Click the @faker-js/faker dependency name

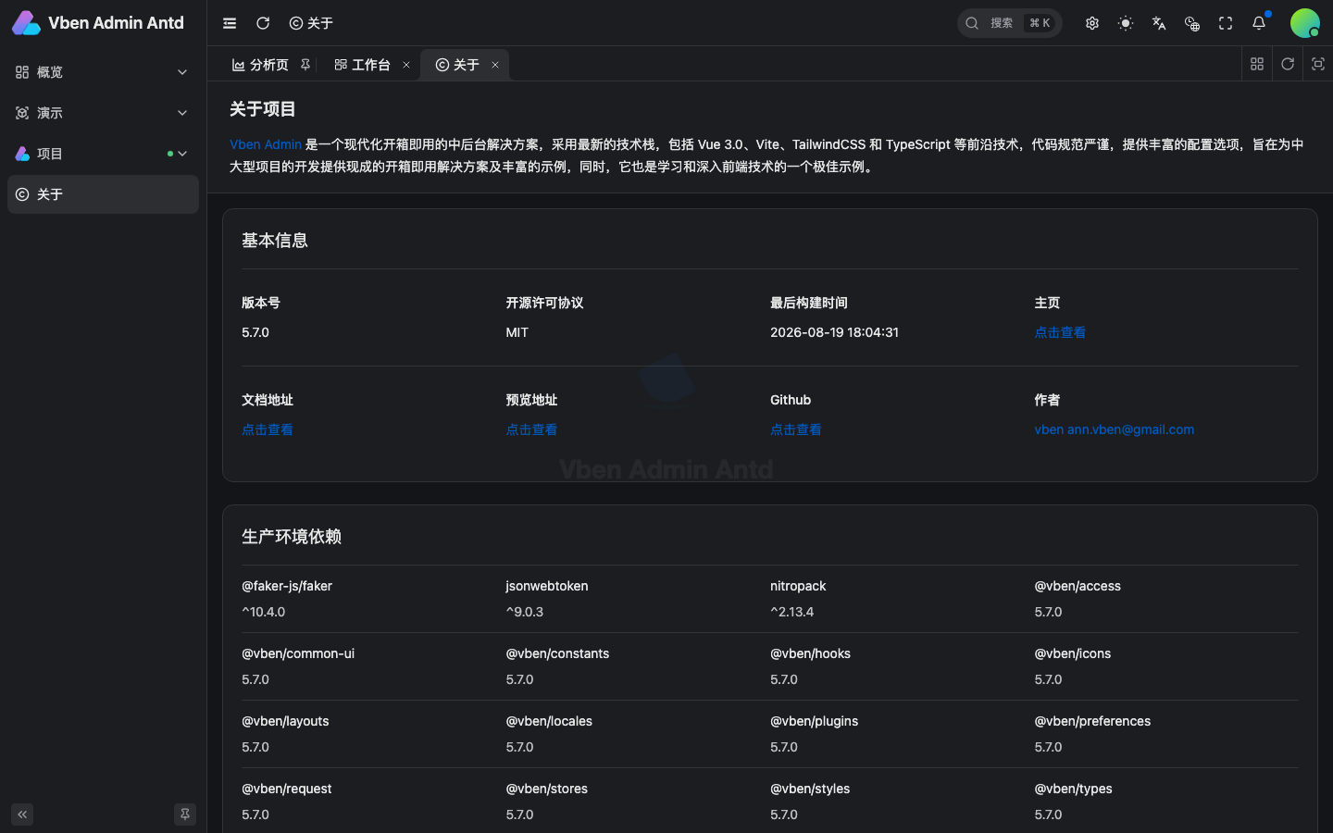pos(287,586)
